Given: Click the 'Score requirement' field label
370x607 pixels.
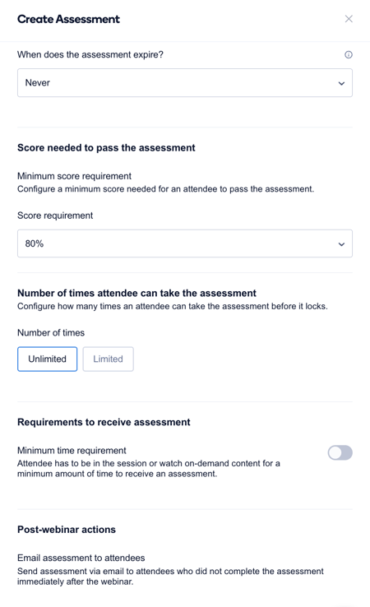Looking at the screenshot, I should (55, 215).
